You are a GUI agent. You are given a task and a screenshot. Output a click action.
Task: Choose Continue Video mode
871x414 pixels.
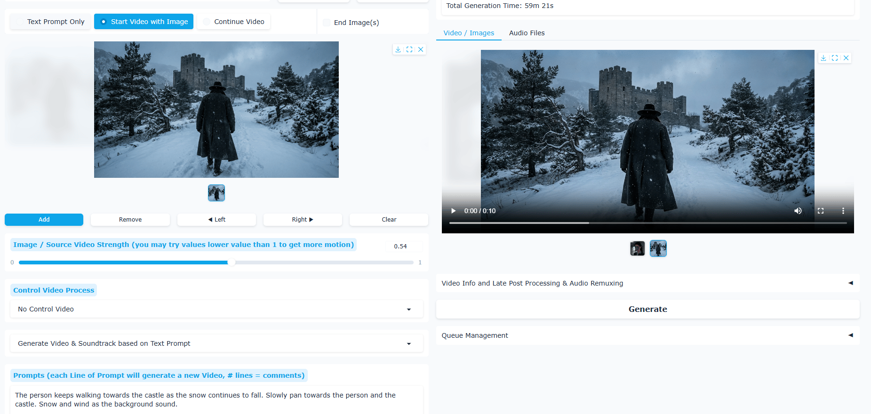(x=234, y=22)
